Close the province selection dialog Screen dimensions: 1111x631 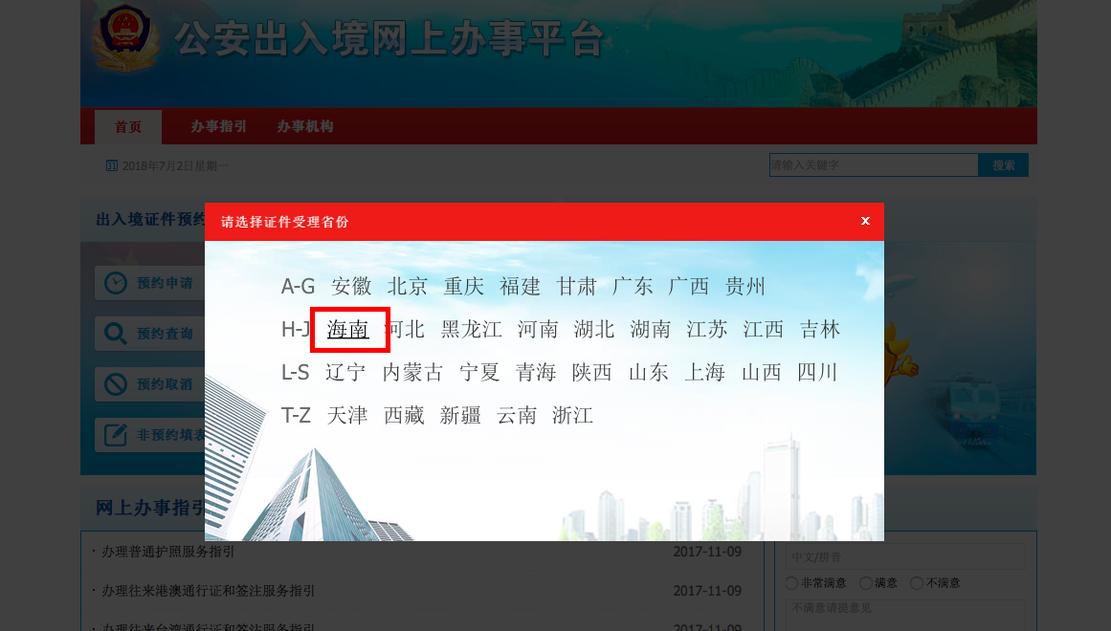(x=865, y=221)
